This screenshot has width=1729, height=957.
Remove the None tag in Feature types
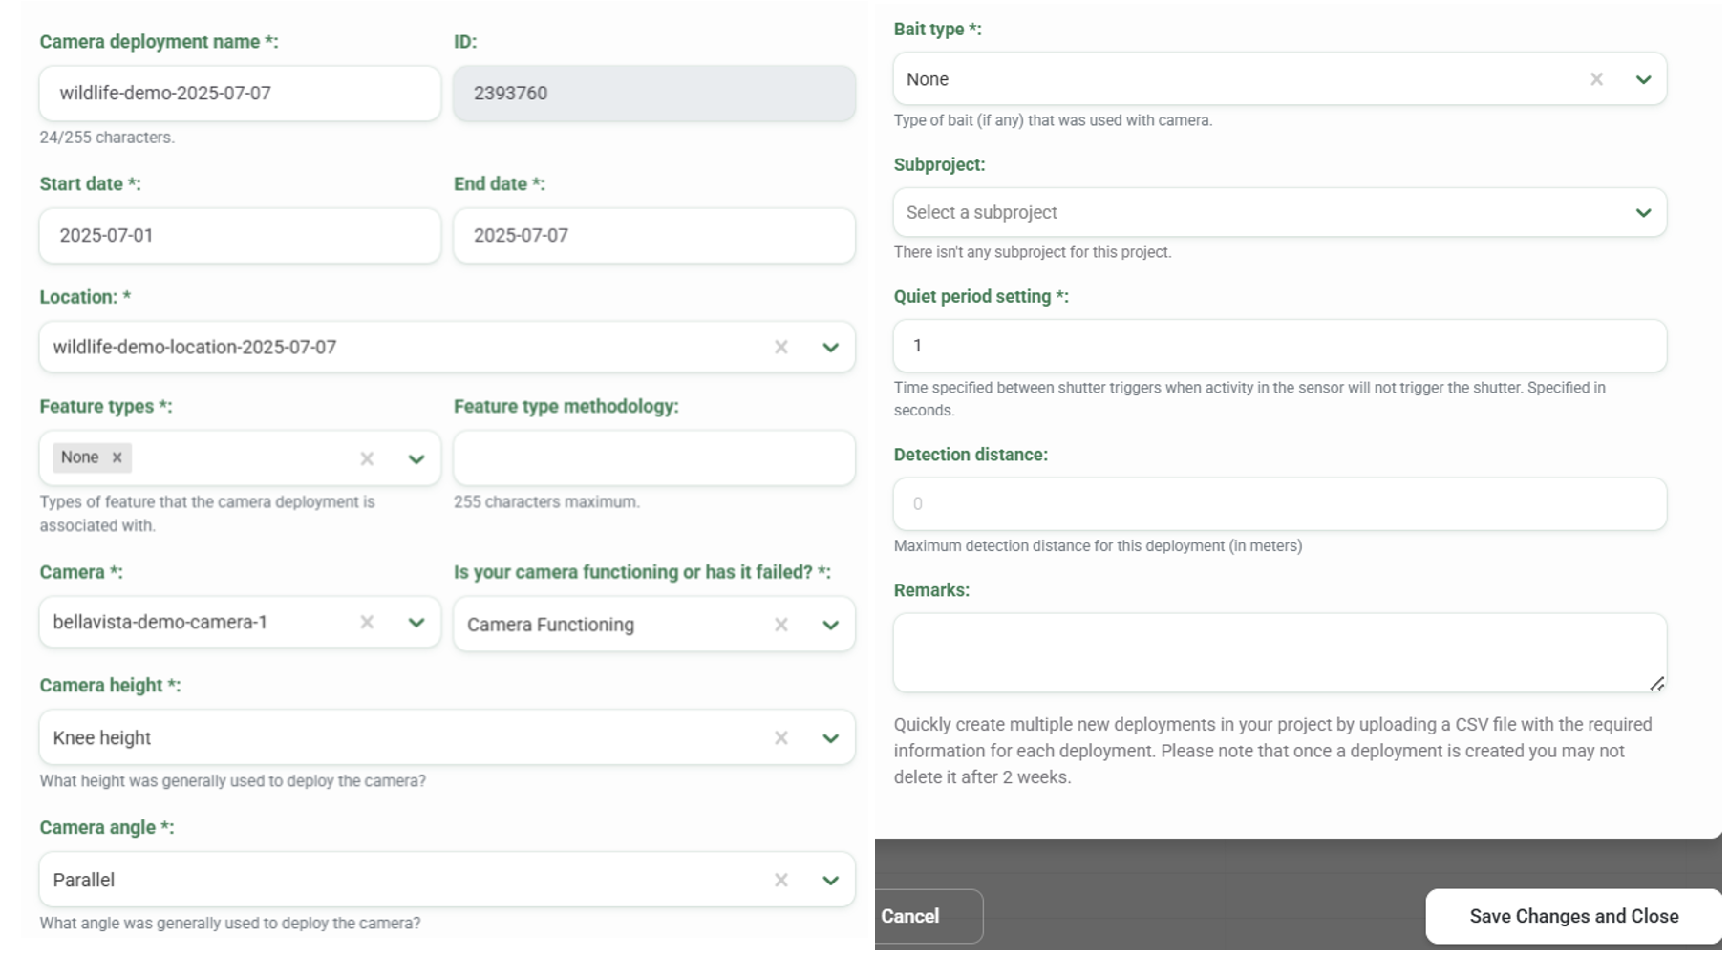tap(117, 458)
